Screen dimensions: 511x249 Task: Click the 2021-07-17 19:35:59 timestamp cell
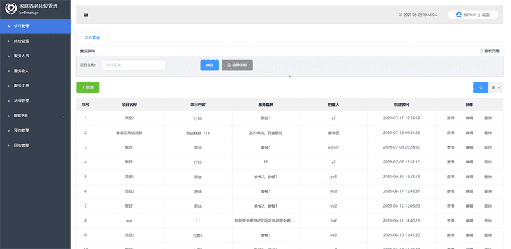402,118
